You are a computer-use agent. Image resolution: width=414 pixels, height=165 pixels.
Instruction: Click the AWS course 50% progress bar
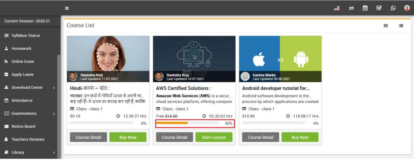click(x=188, y=123)
